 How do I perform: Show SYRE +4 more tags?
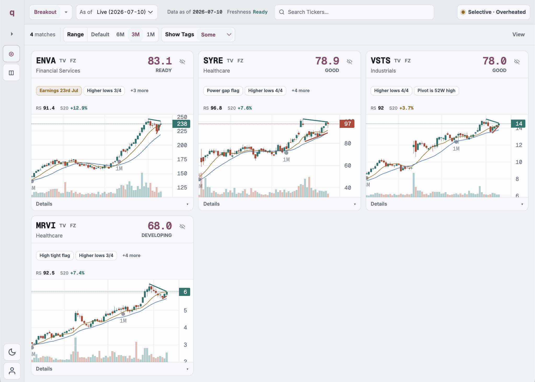pyautogui.click(x=300, y=91)
